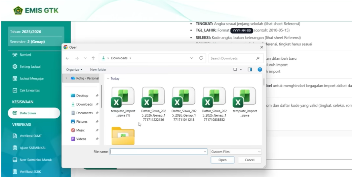The width and height of the screenshot is (352, 177).
Task: Unpin Desktop from quick access
Action: 97,96
